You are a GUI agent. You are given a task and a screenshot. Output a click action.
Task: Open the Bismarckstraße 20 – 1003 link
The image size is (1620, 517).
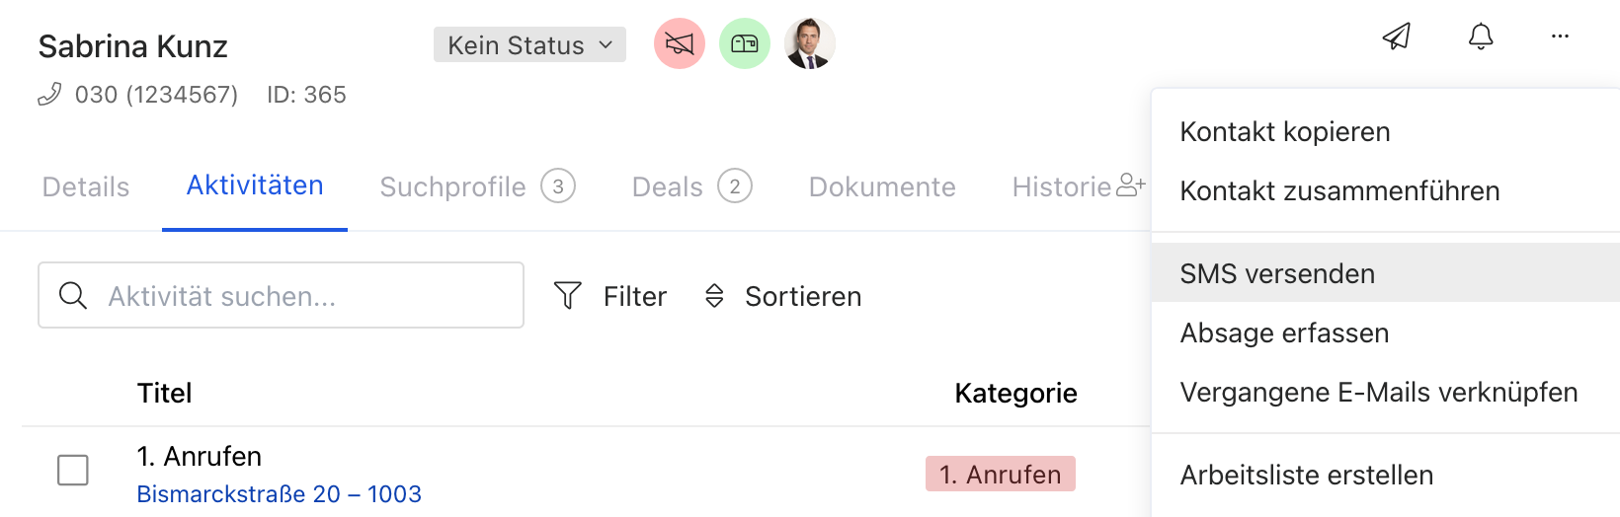279,493
